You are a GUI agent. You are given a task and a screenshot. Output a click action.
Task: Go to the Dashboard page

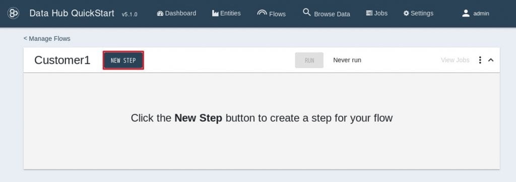(176, 14)
